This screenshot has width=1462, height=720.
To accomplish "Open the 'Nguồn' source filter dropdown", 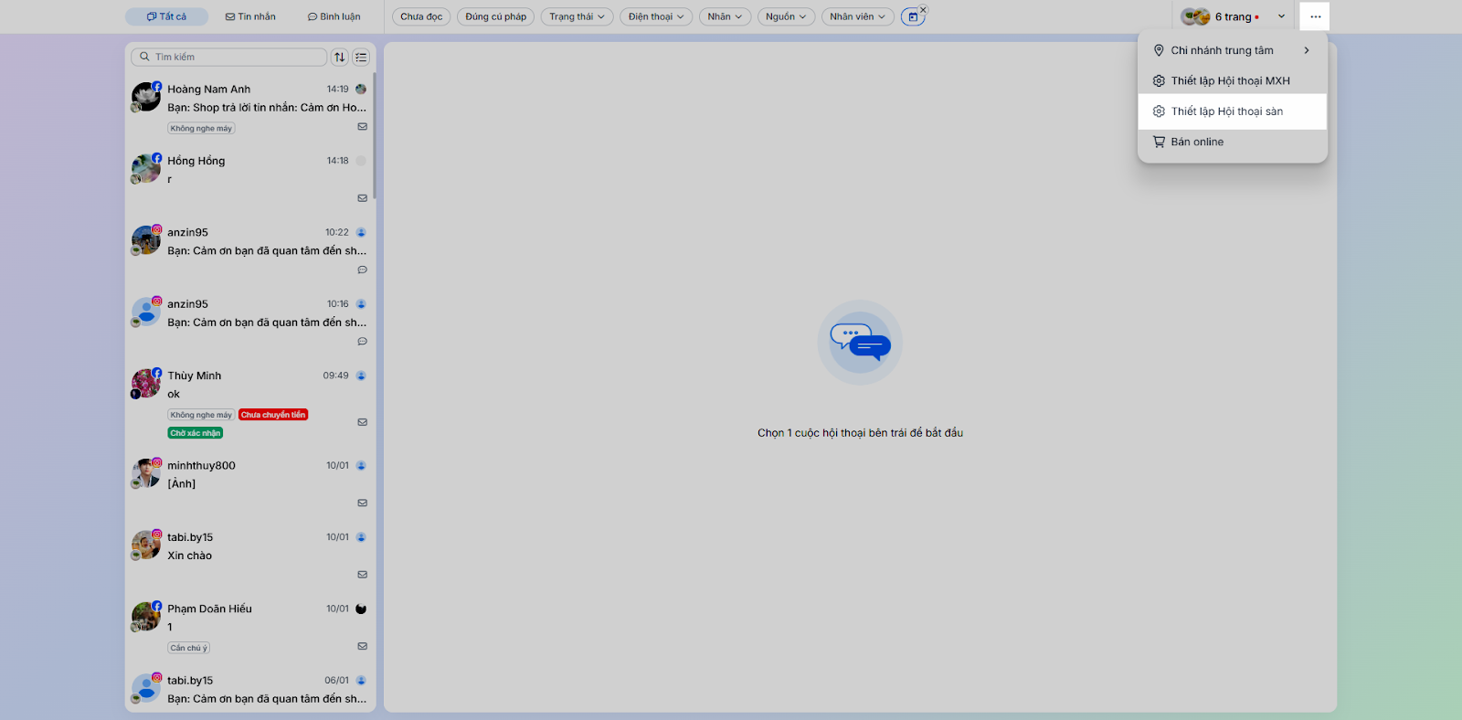I will coord(786,16).
